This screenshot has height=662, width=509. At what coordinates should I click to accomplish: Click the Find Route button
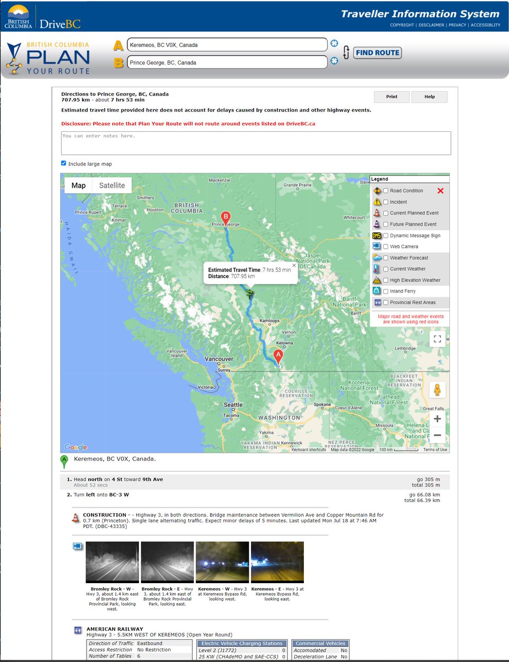[x=378, y=53]
